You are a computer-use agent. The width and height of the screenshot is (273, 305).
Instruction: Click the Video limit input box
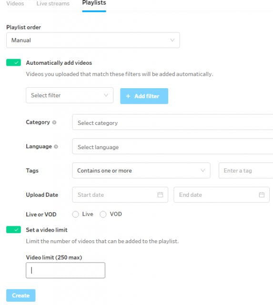point(66,270)
